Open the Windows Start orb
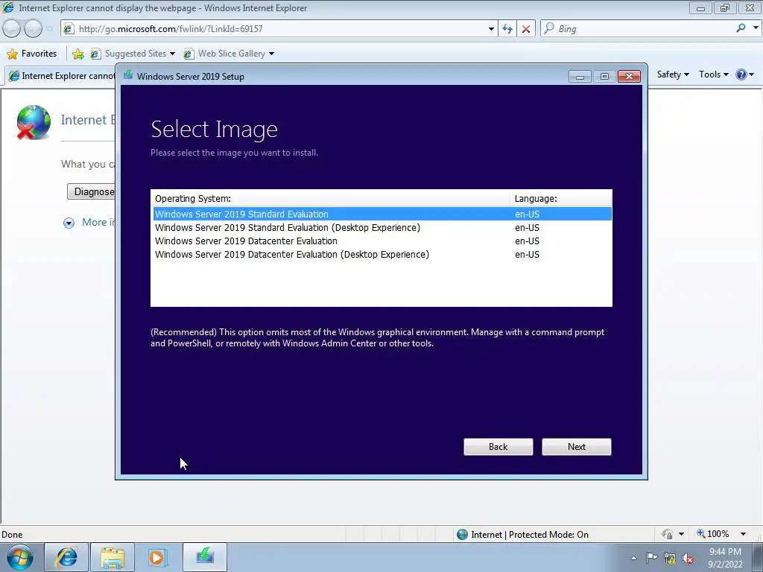Screen dimensions: 763x572 click(x=20, y=557)
